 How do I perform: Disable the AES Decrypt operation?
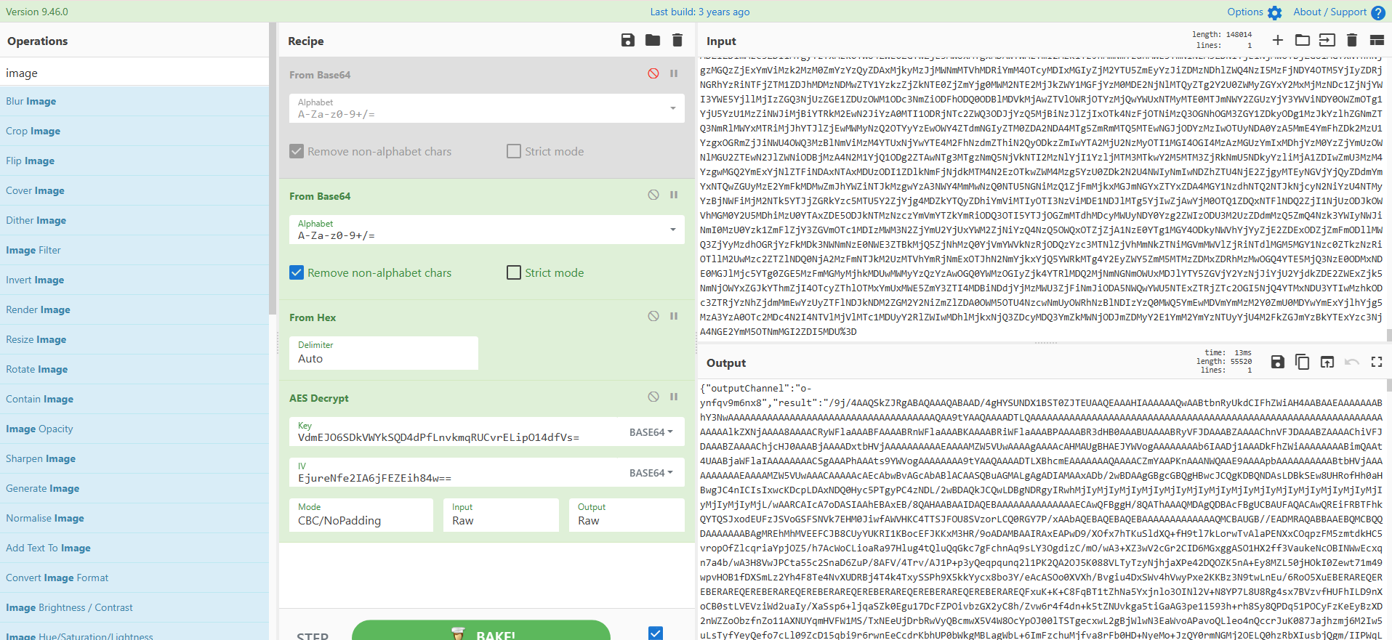[x=653, y=397]
